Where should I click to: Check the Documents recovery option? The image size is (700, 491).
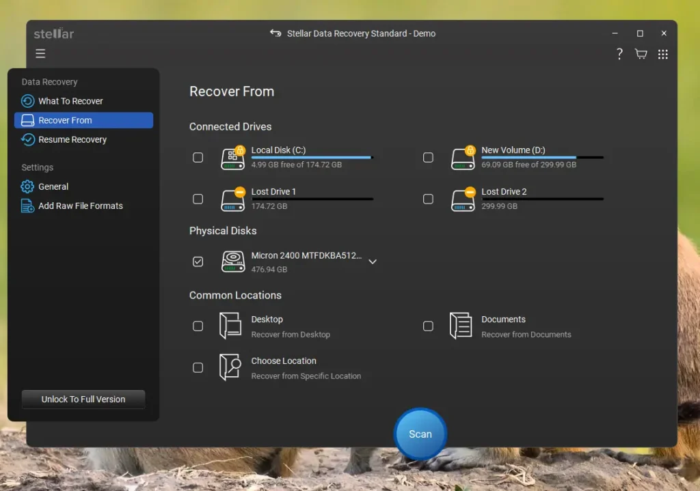[x=428, y=326]
